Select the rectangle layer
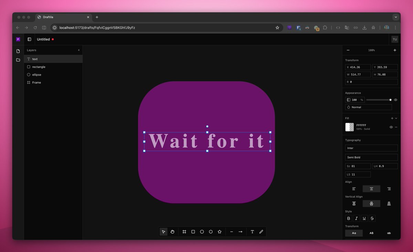The image size is (413, 252). pyautogui.click(x=53, y=67)
